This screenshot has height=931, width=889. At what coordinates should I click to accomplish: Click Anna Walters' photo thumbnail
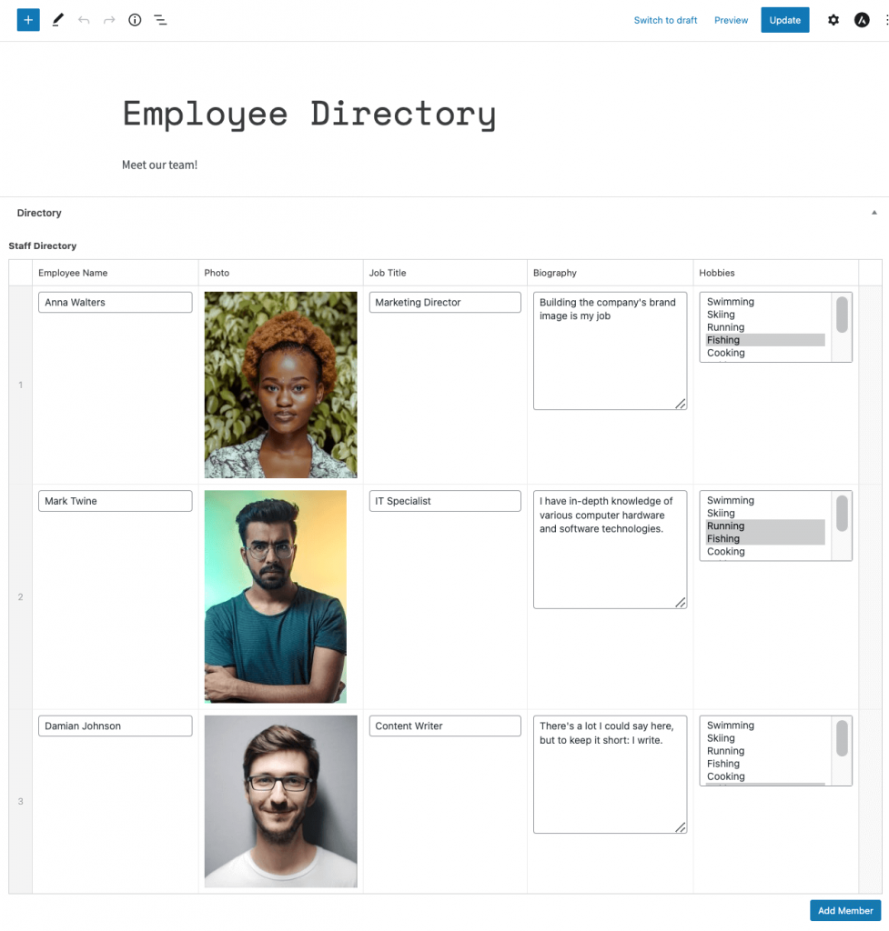280,385
